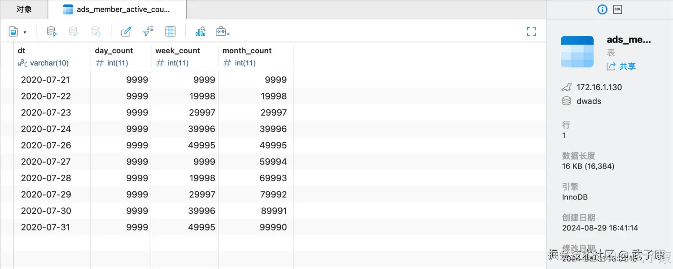Viewport: 673px width, 269px height.
Task: Open the edit record pencil icon
Action: (x=126, y=31)
